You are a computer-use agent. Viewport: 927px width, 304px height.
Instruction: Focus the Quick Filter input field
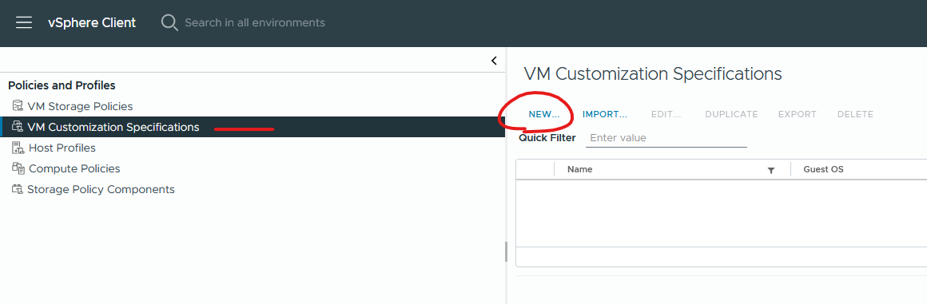(x=666, y=138)
